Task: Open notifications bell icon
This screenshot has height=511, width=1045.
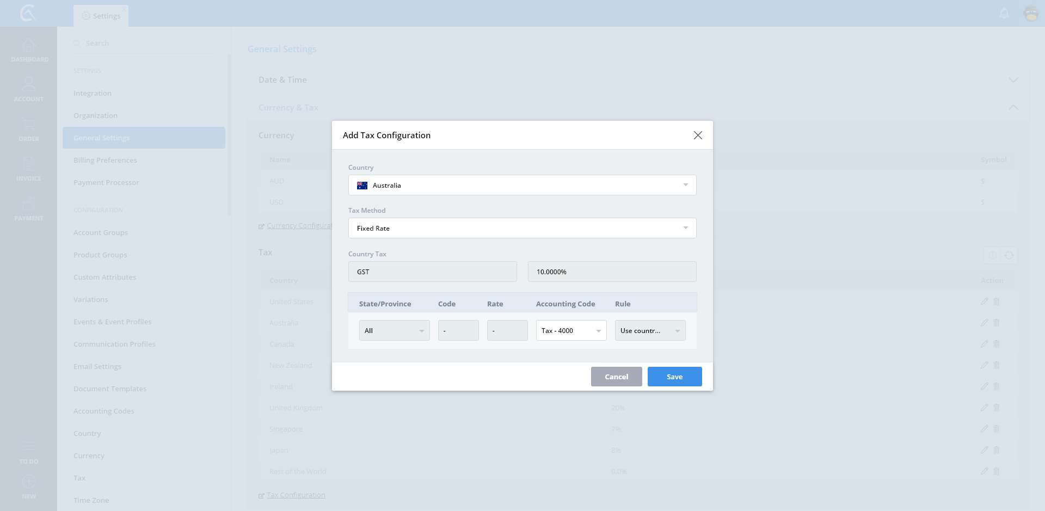Action: coord(1004,13)
